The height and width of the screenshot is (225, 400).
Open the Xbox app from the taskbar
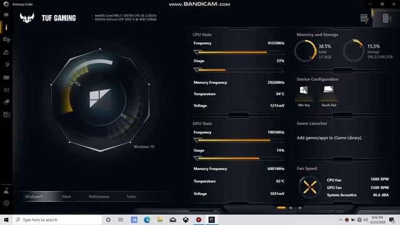[x=186, y=219]
